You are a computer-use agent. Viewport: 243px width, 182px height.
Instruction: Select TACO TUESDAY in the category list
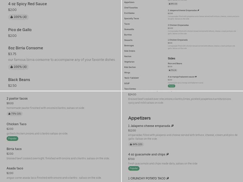132,78
